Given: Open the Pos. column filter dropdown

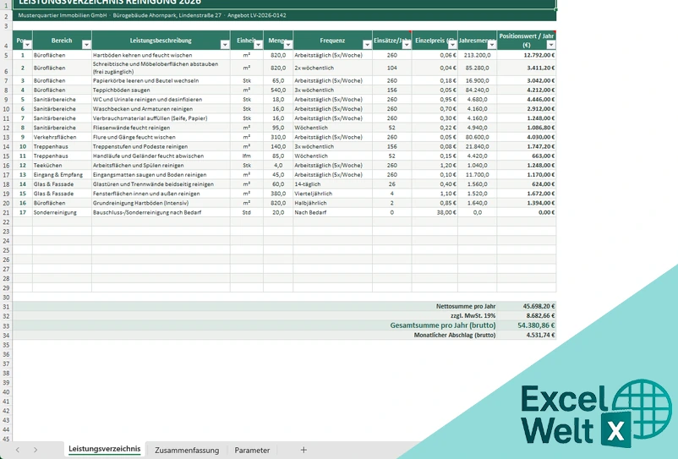Looking at the screenshot, I should (x=27, y=45).
